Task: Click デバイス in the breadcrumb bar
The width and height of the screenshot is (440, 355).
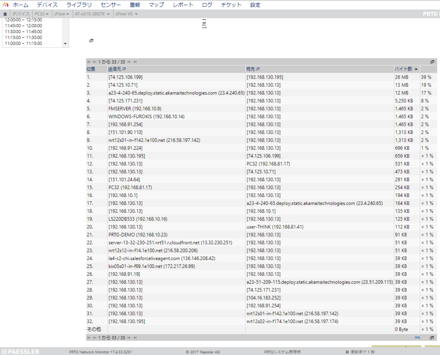Action: point(21,14)
